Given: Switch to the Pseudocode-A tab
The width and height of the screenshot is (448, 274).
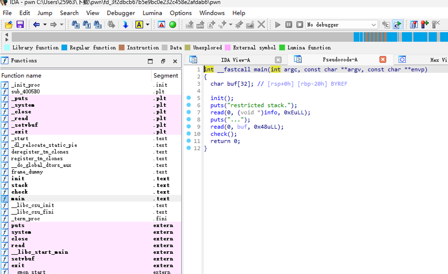Looking at the screenshot, I should (x=340, y=59).
